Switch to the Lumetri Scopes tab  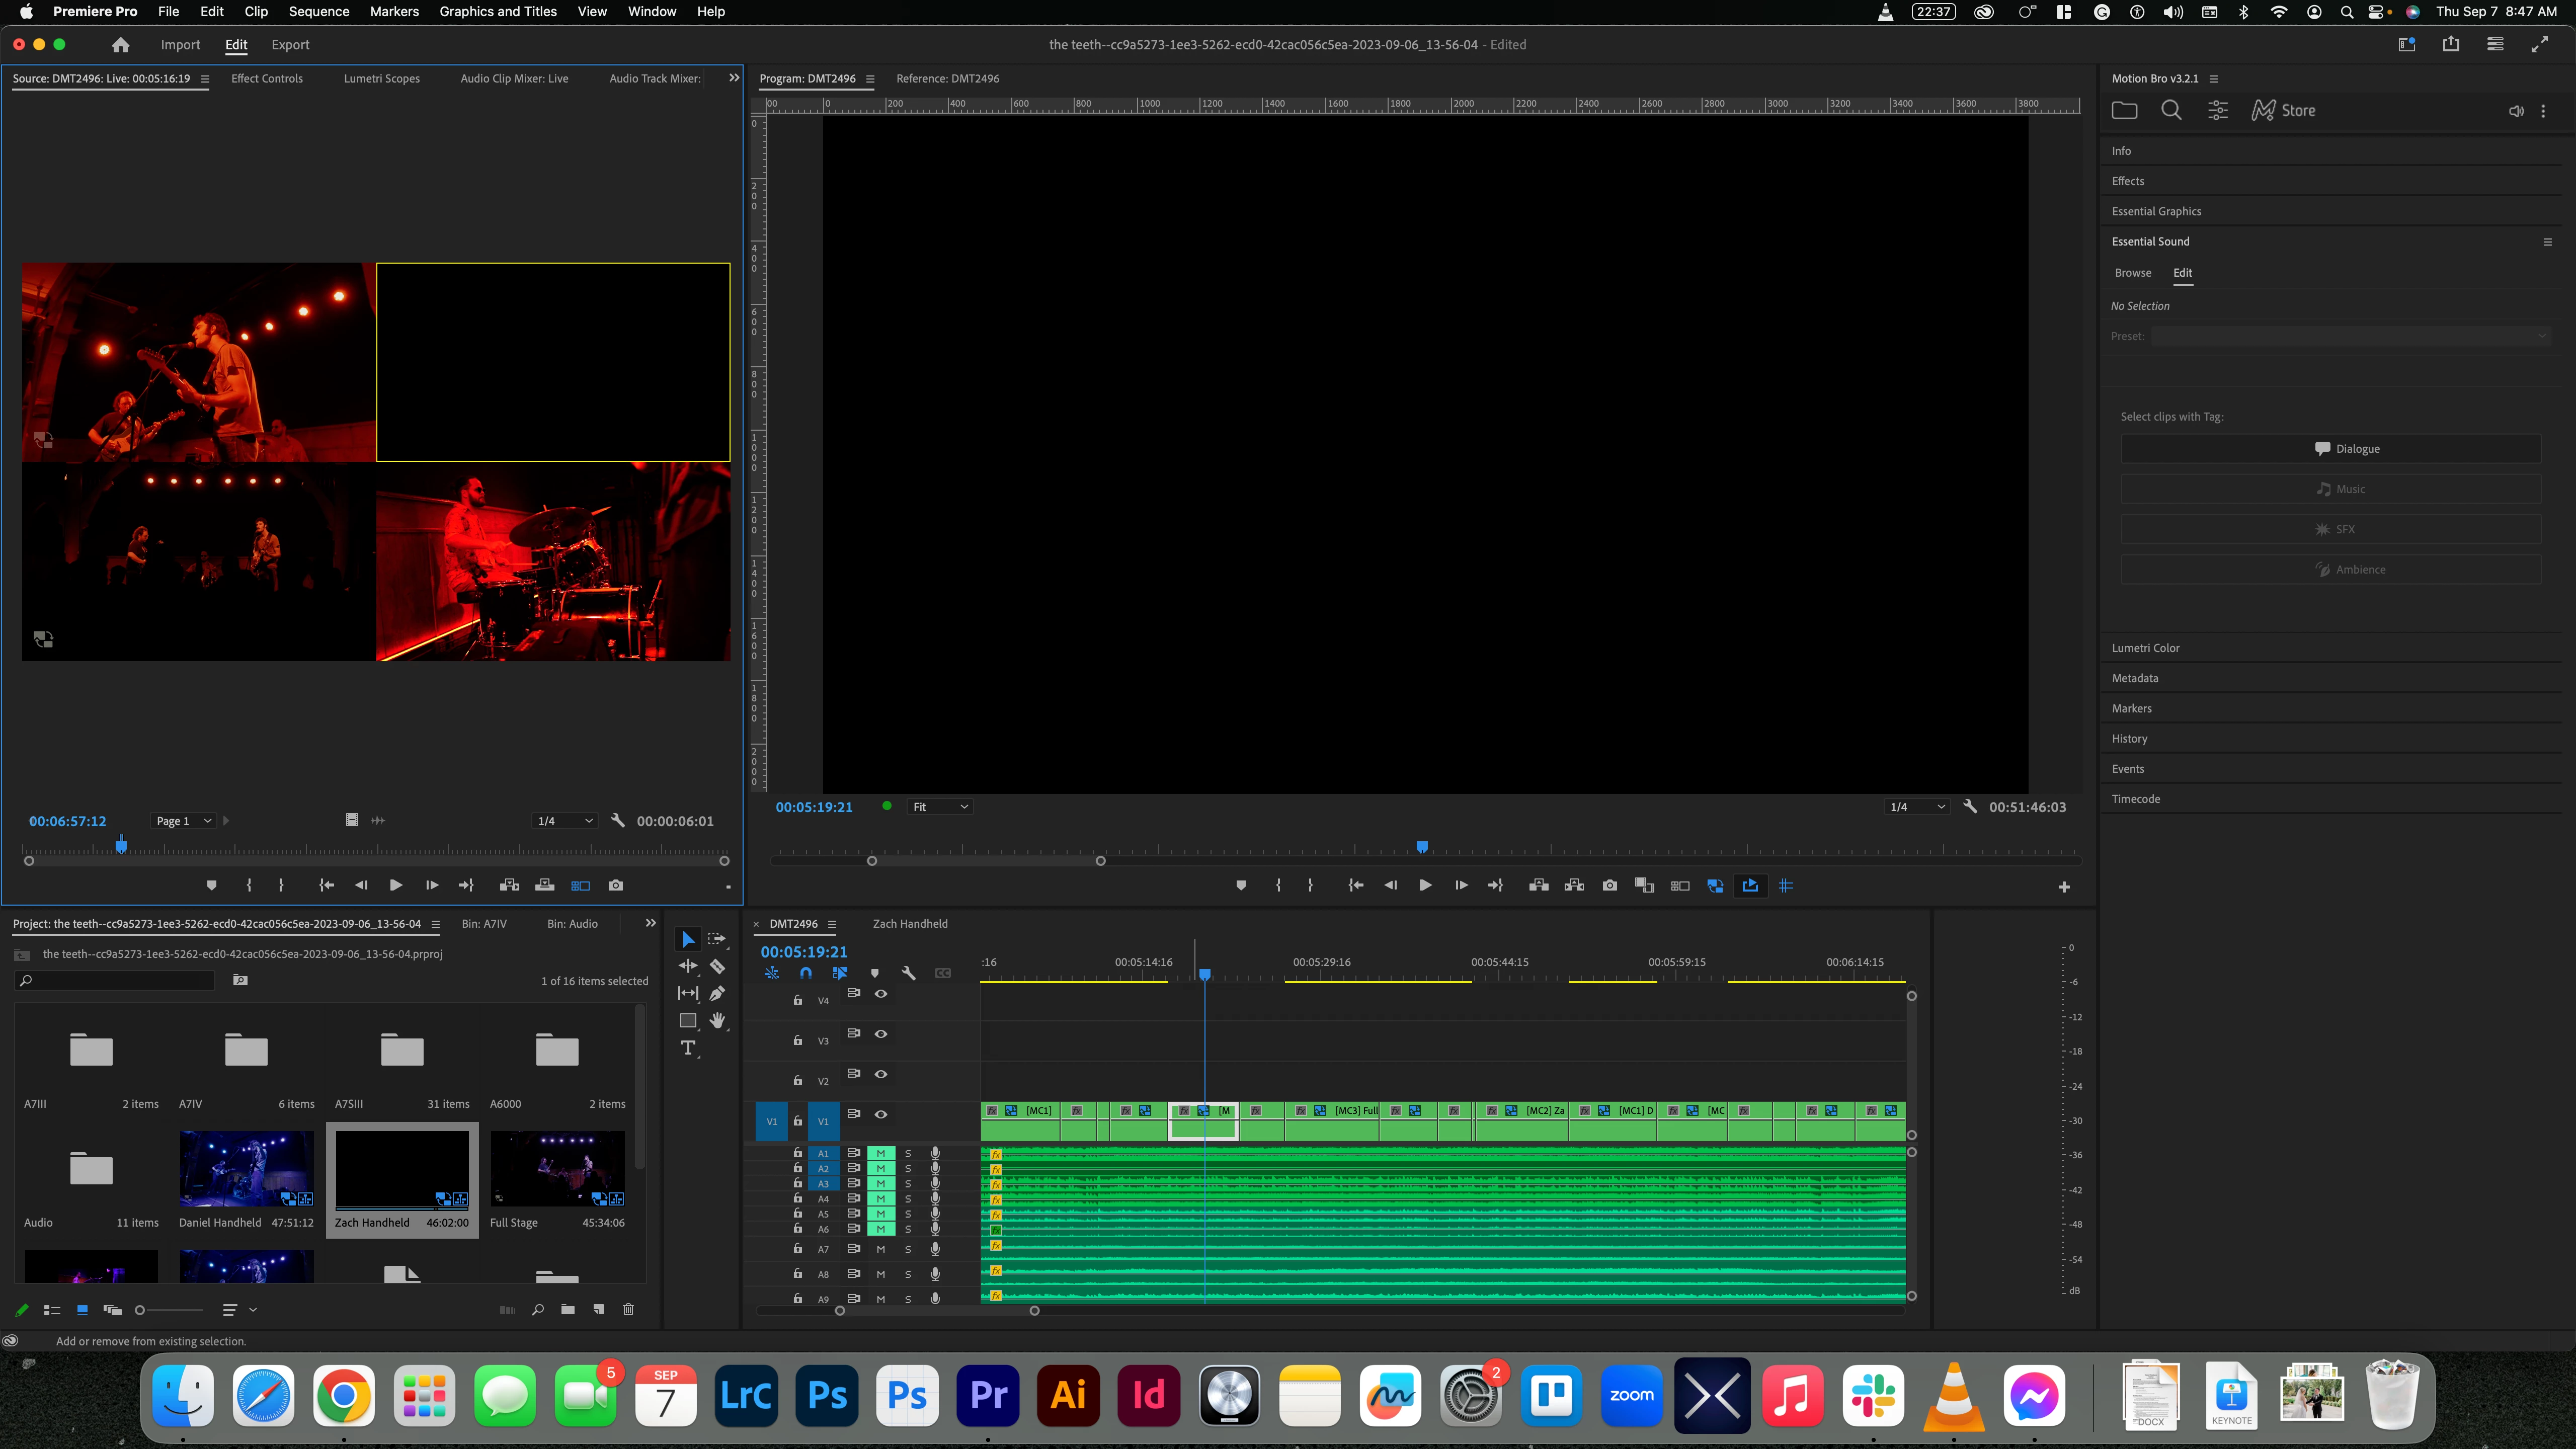381,78
